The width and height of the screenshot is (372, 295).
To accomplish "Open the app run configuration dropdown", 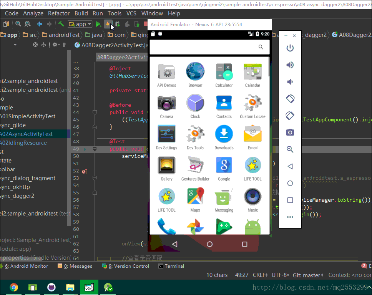I will tap(80, 24).
